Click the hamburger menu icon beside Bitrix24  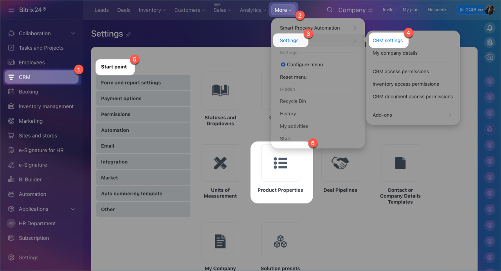pyautogui.click(x=11, y=10)
